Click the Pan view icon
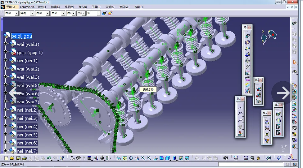This screenshot has width=303, height=168. tap(131, 158)
